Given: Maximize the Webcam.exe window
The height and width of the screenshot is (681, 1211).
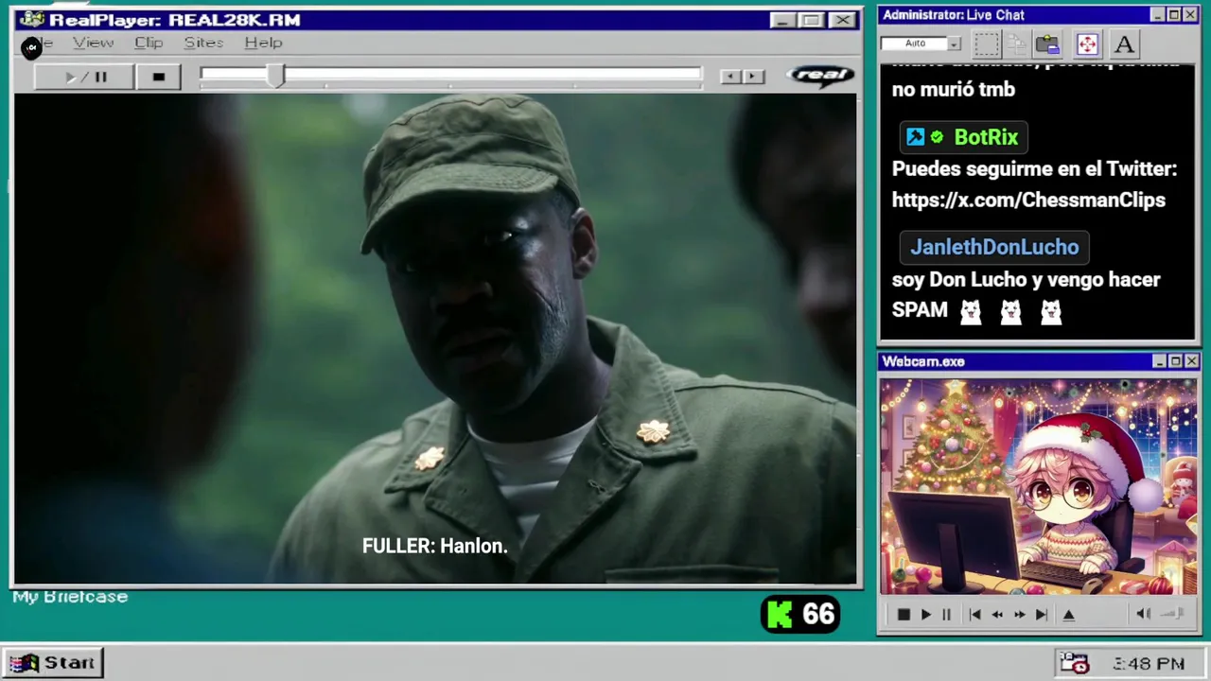Looking at the screenshot, I should [1175, 361].
